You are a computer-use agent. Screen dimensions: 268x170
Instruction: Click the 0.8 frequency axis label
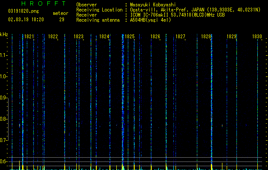(x=3, y=119)
